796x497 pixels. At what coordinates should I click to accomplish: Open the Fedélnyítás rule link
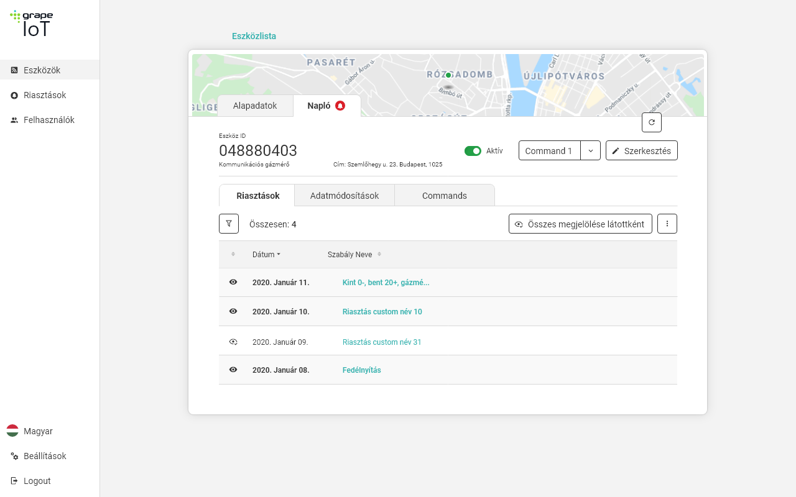click(361, 370)
